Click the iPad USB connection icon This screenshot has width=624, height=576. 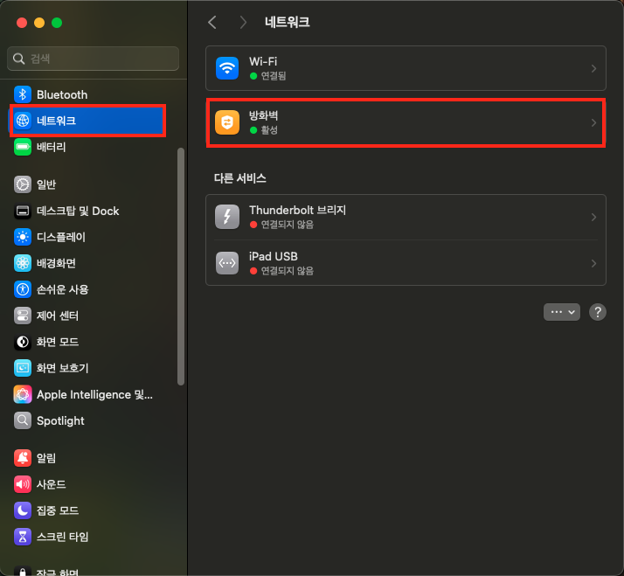coord(227,263)
